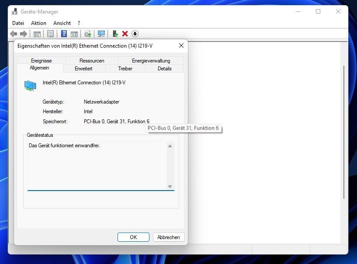This screenshot has width=357, height=264.
Task: Click 'Das Gerät funktioniert einwandfrei.' text
Action: click(64, 145)
